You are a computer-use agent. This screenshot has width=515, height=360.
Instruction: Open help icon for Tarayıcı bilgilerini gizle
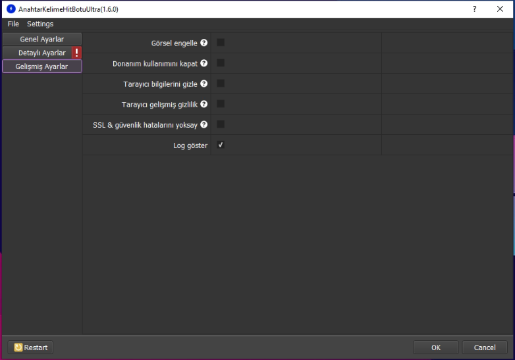pyautogui.click(x=204, y=84)
